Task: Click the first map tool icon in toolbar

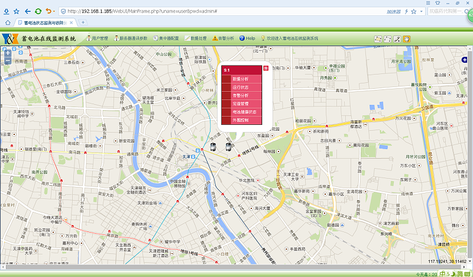Action: click(x=378, y=38)
